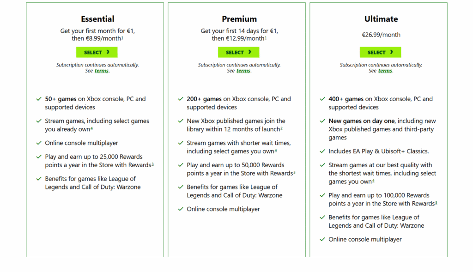Open footnote 4 in Ultimate stream games item
This screenshot has width=473, height=272.
(373, 181)
